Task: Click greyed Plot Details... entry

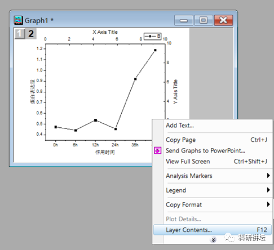Action: [x=213, y=219]
